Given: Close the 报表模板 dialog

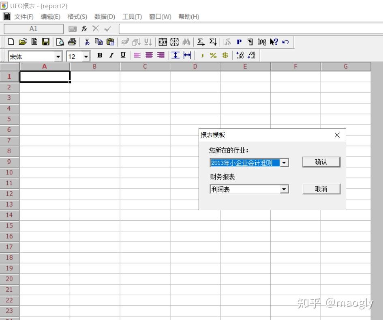Looking at the screenshot, I should (x=337, y=135).
